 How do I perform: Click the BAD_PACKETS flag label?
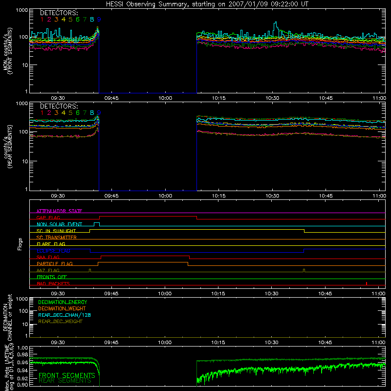[x=53, y=283]
